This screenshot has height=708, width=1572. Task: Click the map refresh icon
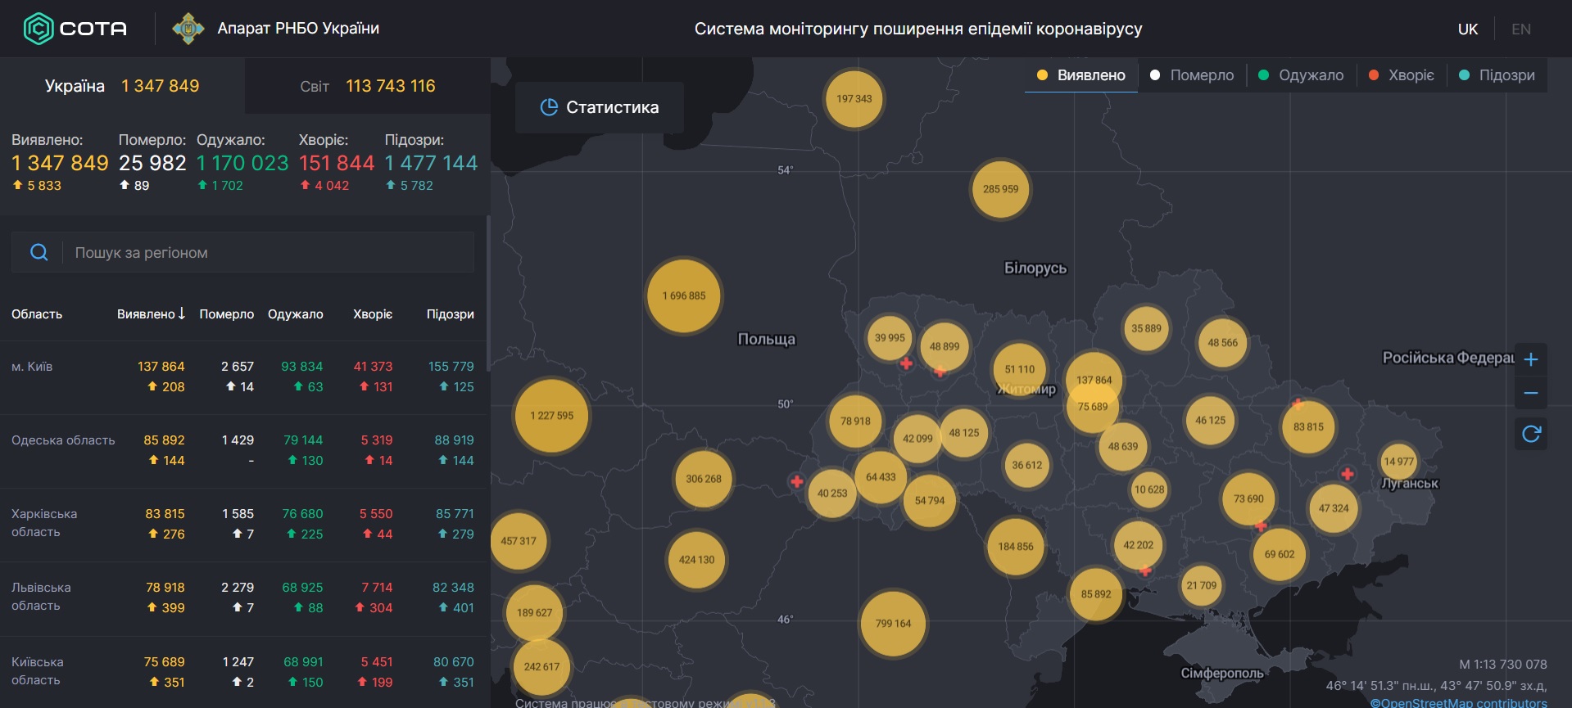[x=1530, y=434]
